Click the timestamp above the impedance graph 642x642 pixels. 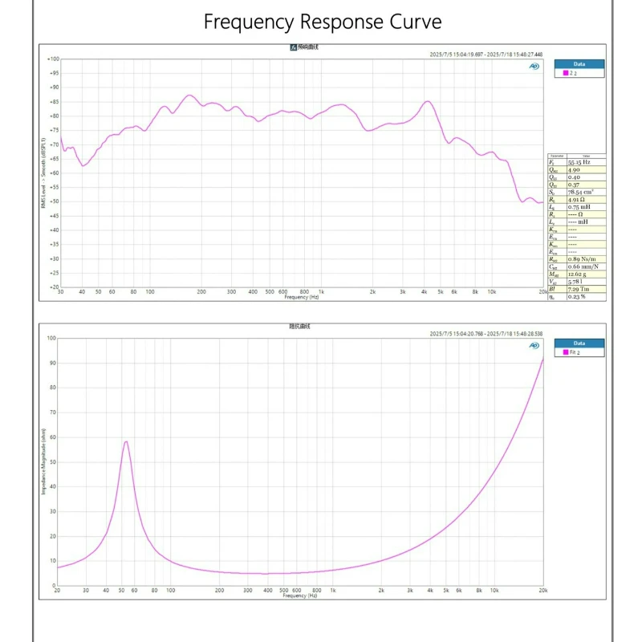pyautogui.click(x=486, y=334)
